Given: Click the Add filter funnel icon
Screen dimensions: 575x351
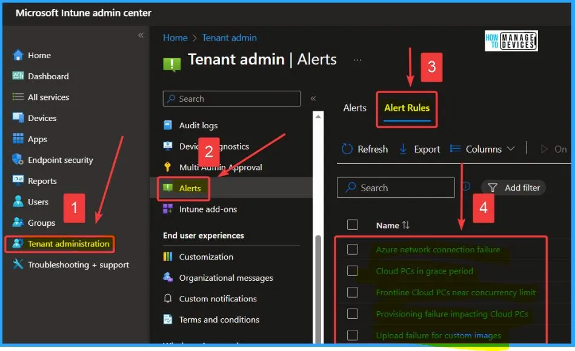Looking at the screenshot, I should pos(493,188).
